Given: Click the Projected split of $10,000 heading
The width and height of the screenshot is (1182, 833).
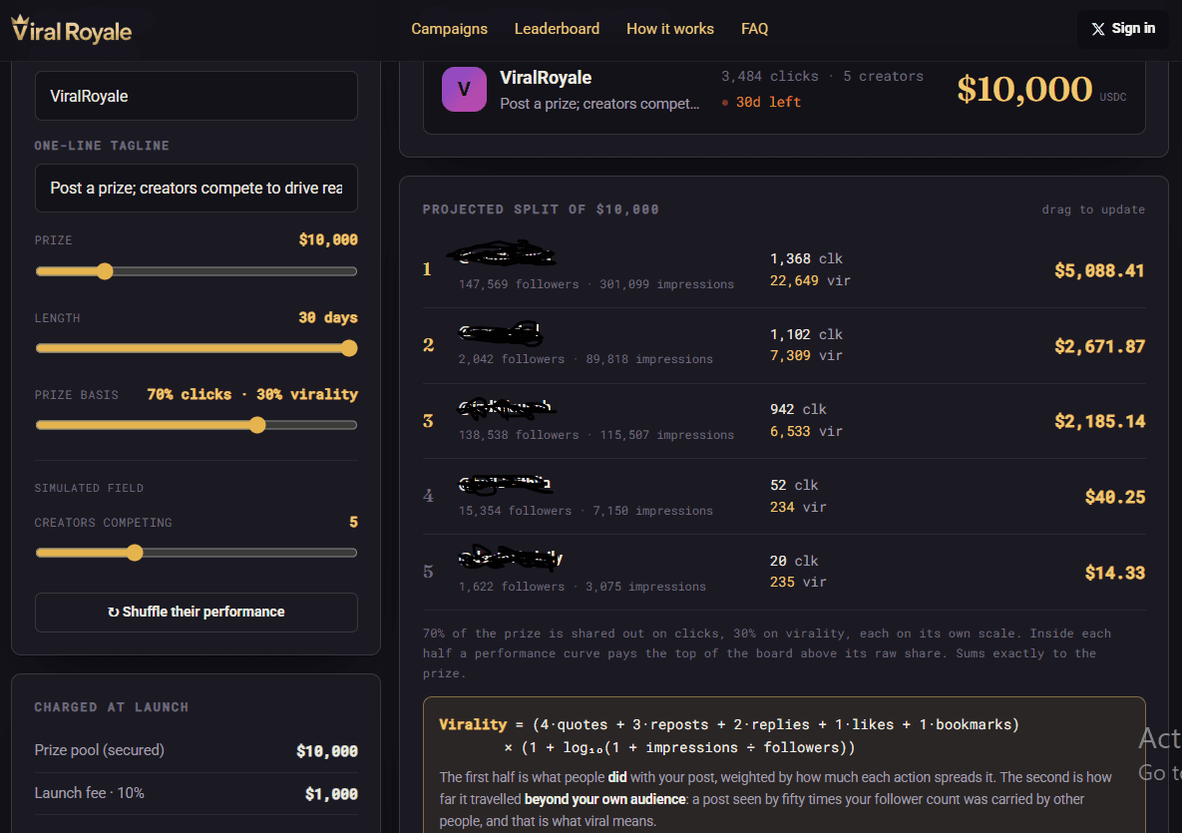Looking at the screenshot, I should [541, 208].
